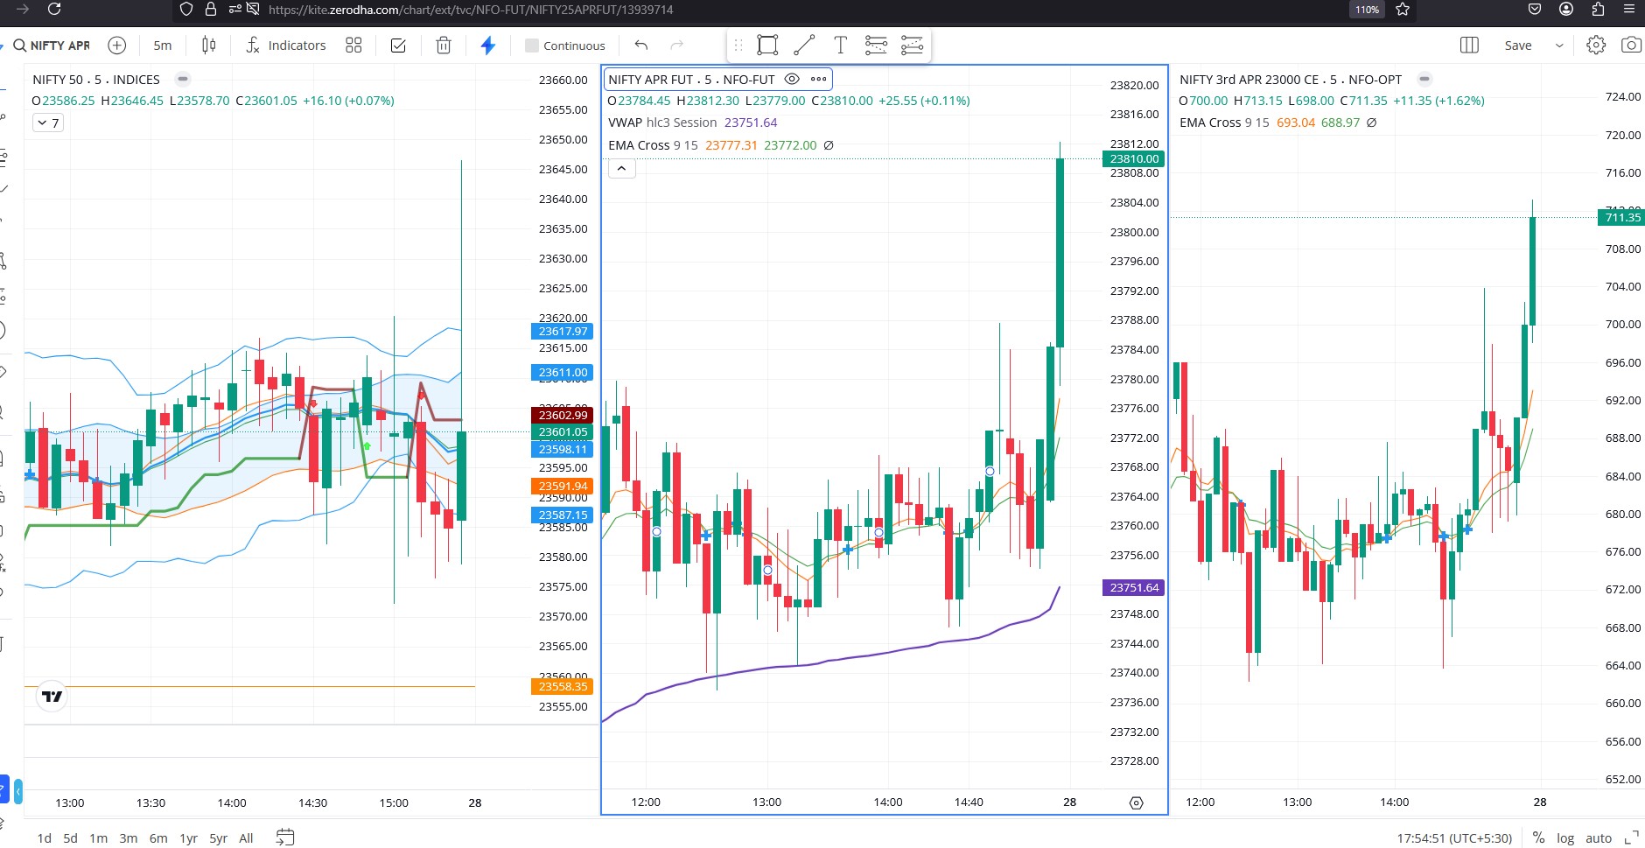The width and height of the screenshot is (1645, 848).
Task: Select the 1m time range
Action: [x=99, y=838]
